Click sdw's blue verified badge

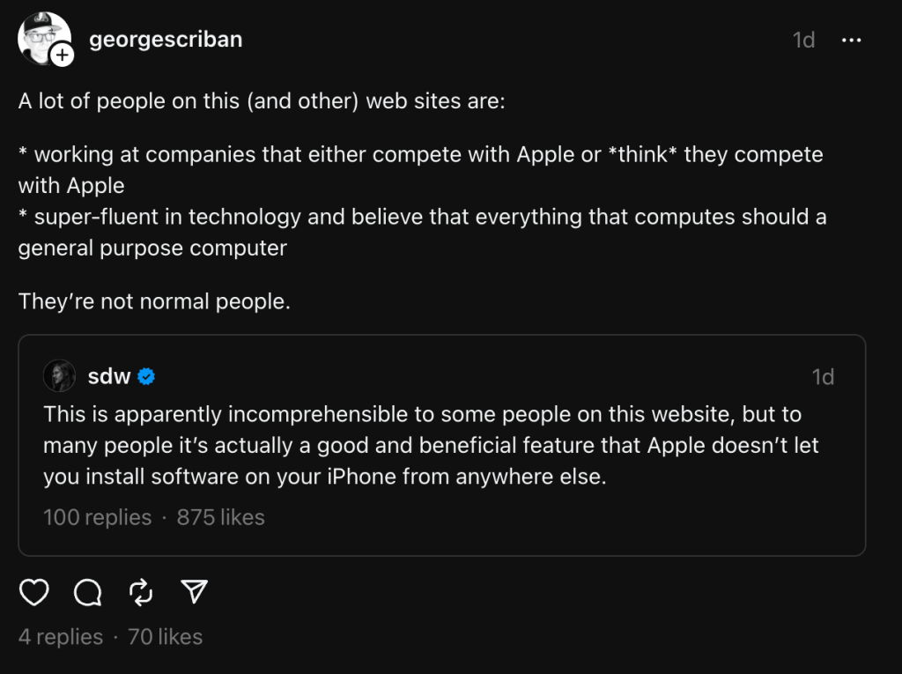pyautogui.click(x=147, y=377)
